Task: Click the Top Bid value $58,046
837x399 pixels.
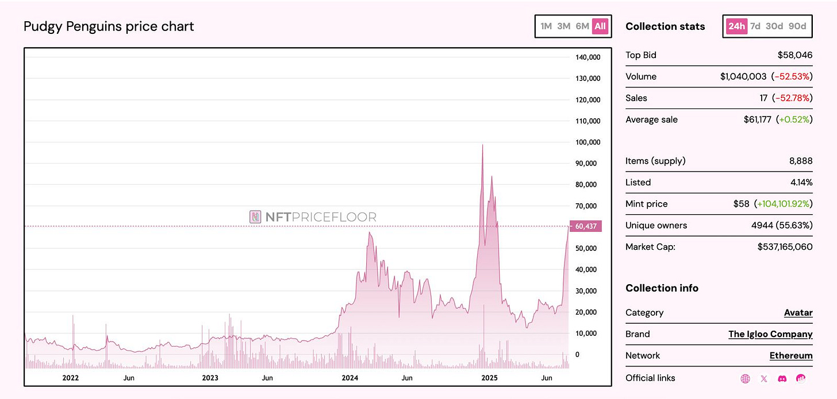Action: 795,55
